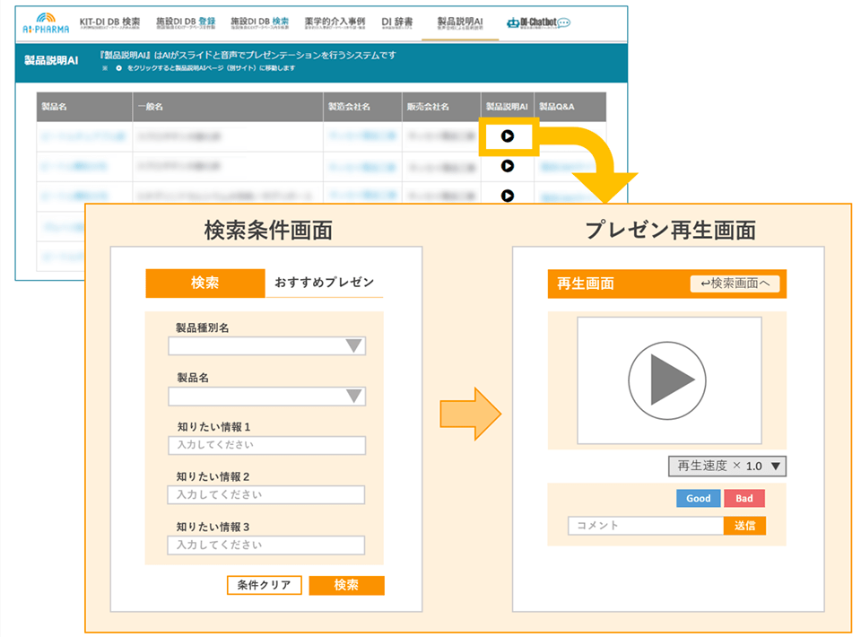The height and width of the screenshot is (637, 861).
Task: Switch to the おすすめプレゼン tab
Action: click(x=324, y=283)
